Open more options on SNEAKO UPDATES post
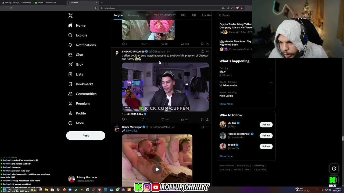The width and height of the screenshot is (344, 193). 207,51
